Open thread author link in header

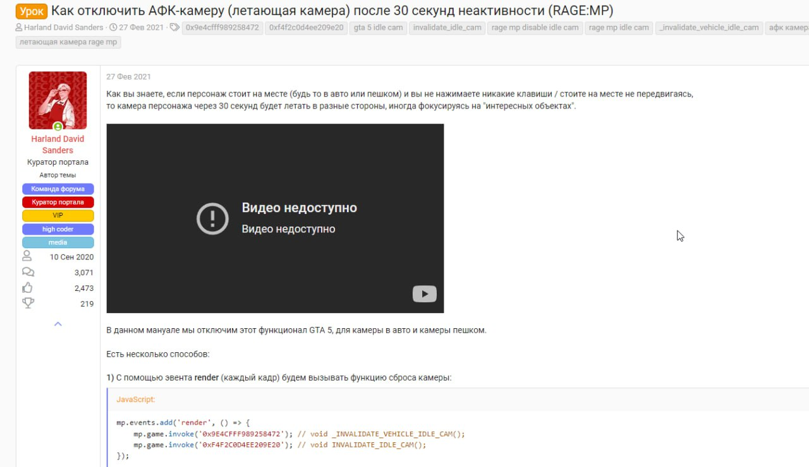pyautogui.click(x=63, y=27)
